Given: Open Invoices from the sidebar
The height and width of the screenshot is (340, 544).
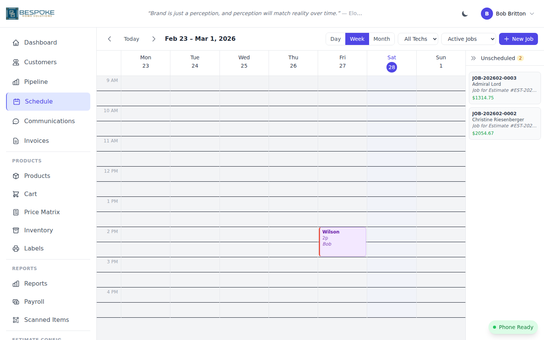Looking at the screenshot, I should tap(36, 141).
